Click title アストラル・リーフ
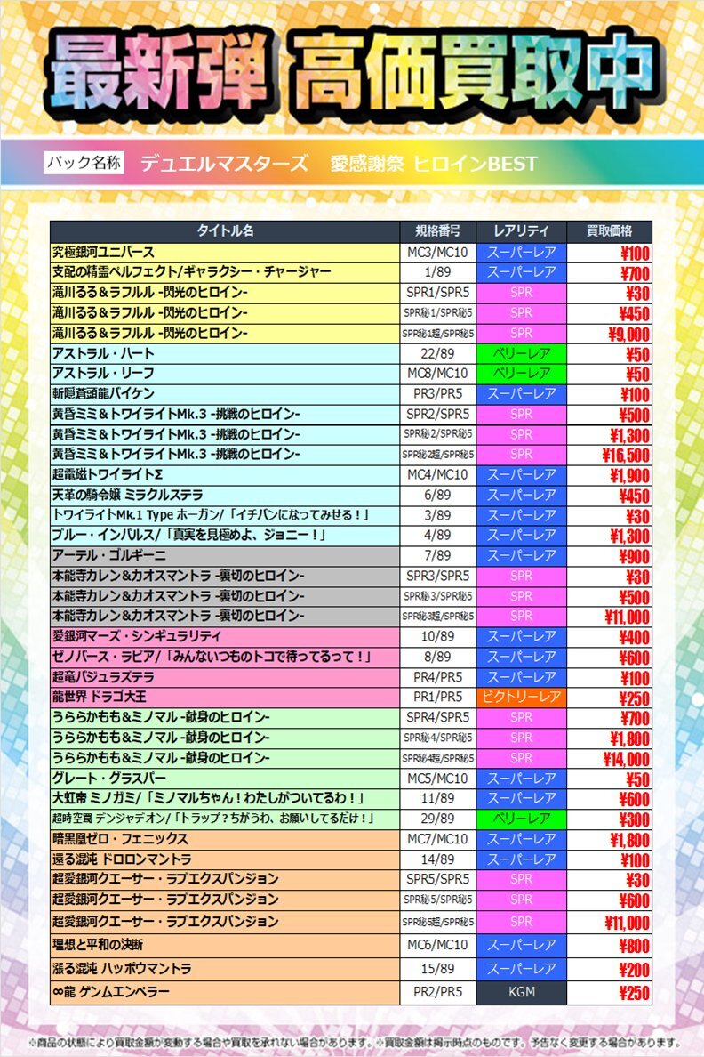Image resolution: width=704 pixels, height=1057 pixels. tap(104, 374)
